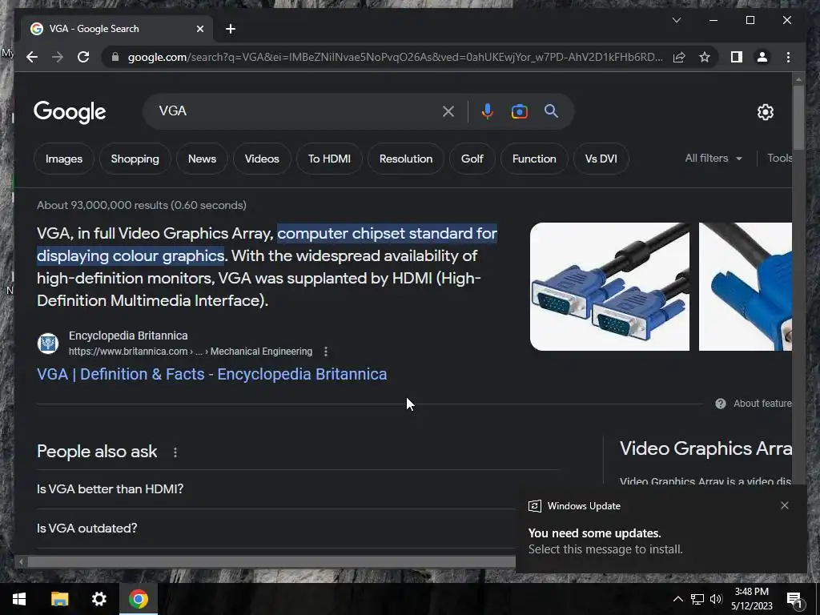Dismiss the Windows Update notification
This screenshot has width=820, height=615.
(x=785, y=505)
